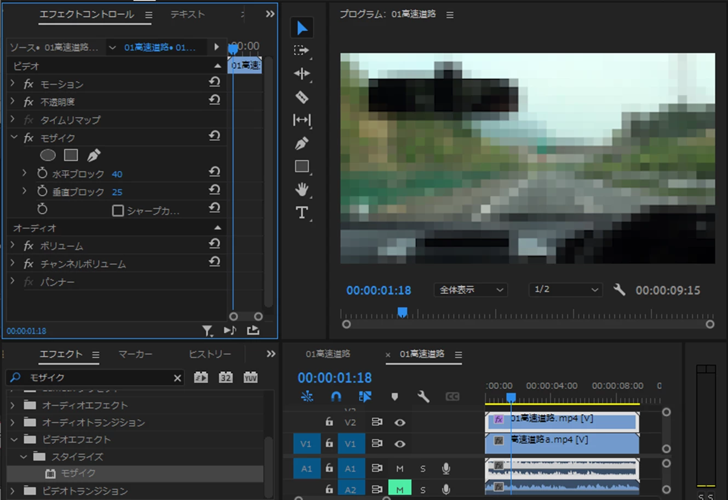The width and height of the screenshot is (728, 500).
Task: Hide the V2 track output eye
Action: click(400, 422)
